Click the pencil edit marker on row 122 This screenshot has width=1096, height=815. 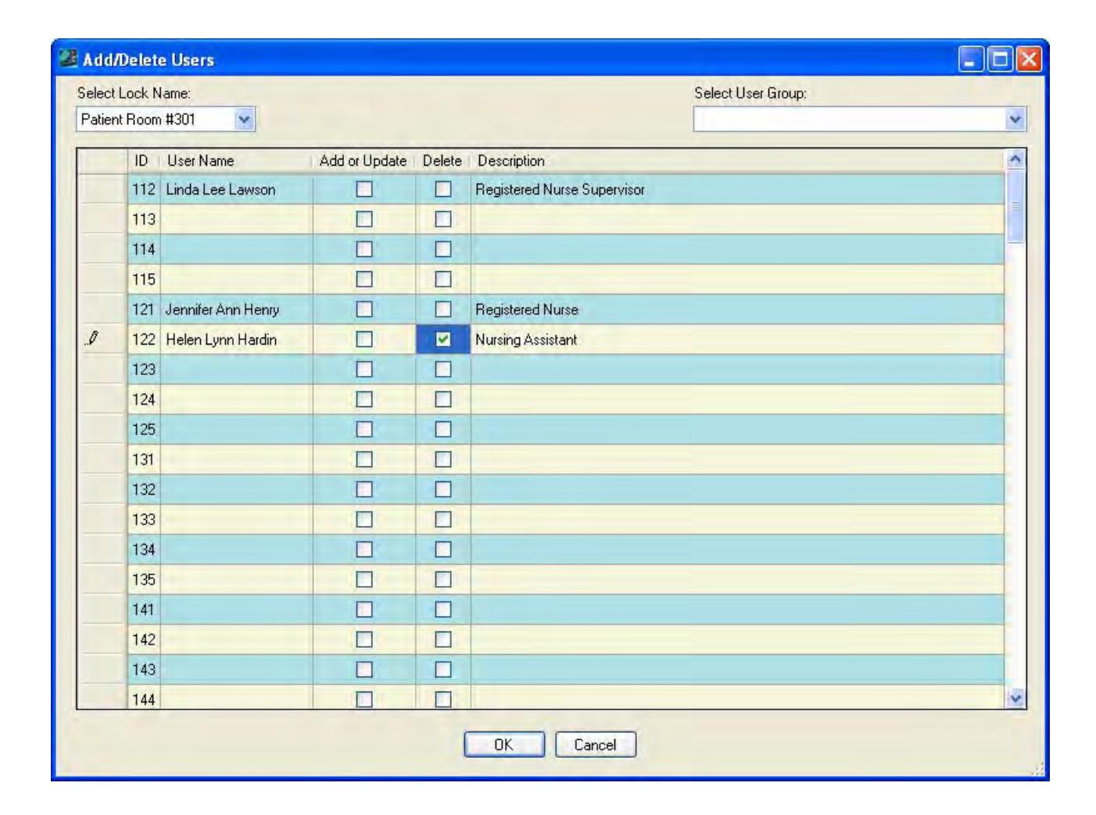[x=92, y=338]
